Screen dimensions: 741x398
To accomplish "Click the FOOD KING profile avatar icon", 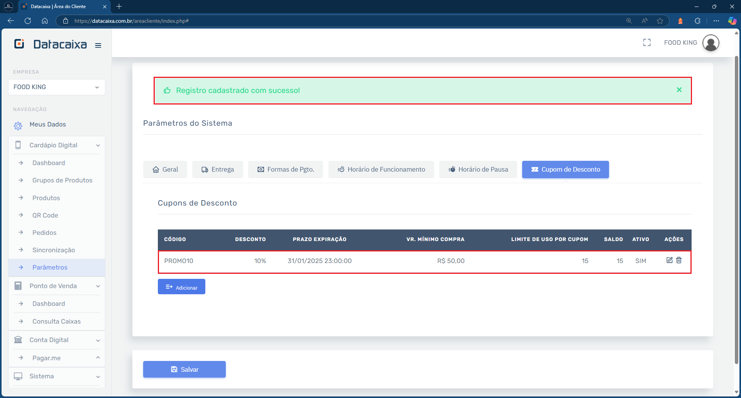I will tap(711, 42).
